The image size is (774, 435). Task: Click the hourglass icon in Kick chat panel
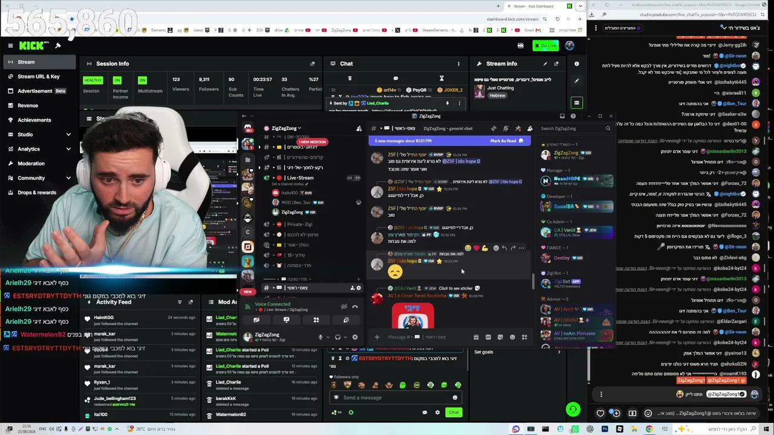[x=441, y=79]
